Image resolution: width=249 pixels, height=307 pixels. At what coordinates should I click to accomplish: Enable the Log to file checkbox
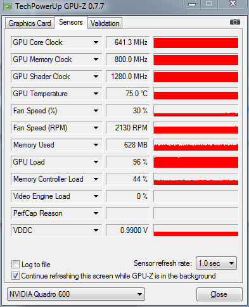click(x=15, y=264)
